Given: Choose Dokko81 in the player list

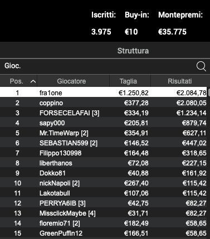Looking at the screenshot, I should [x=104, y=173].
